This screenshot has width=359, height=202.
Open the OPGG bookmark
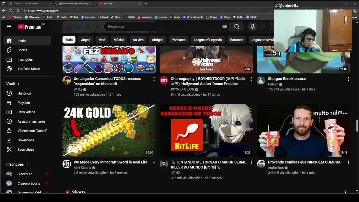(x=251, y=17)
